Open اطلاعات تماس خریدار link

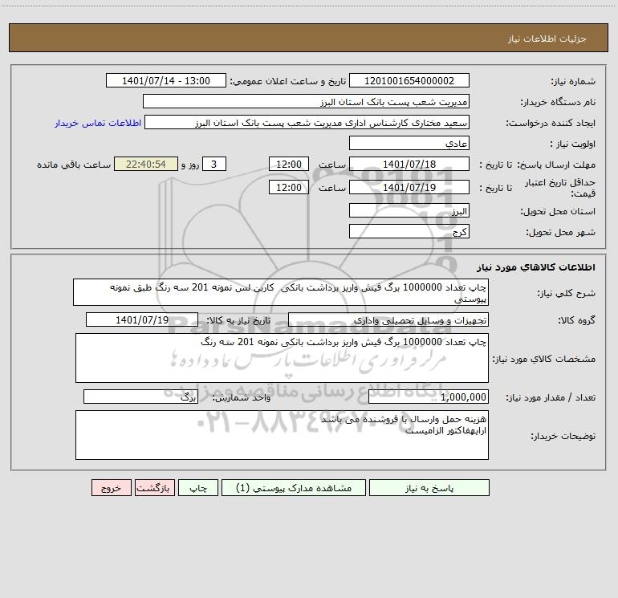click(x=98, y=123)
